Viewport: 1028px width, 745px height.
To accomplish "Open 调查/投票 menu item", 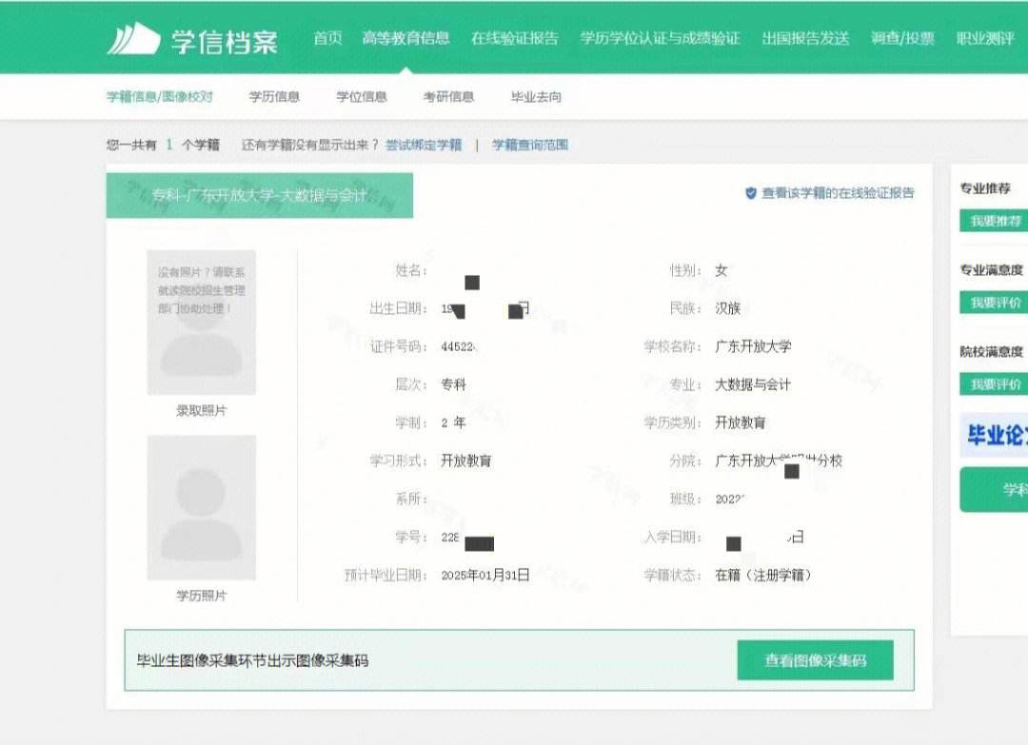I will coord(902,38).
